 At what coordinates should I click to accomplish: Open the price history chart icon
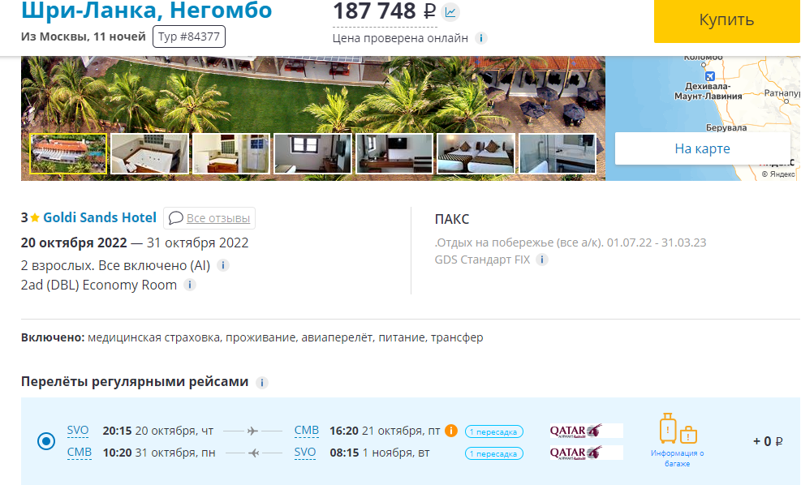click(x=450, y=11)
